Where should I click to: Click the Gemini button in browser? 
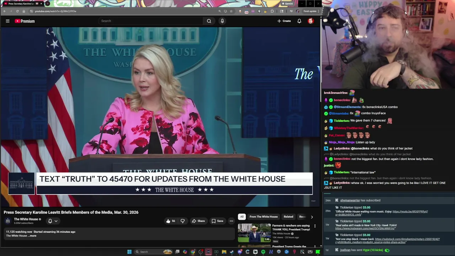287,4
